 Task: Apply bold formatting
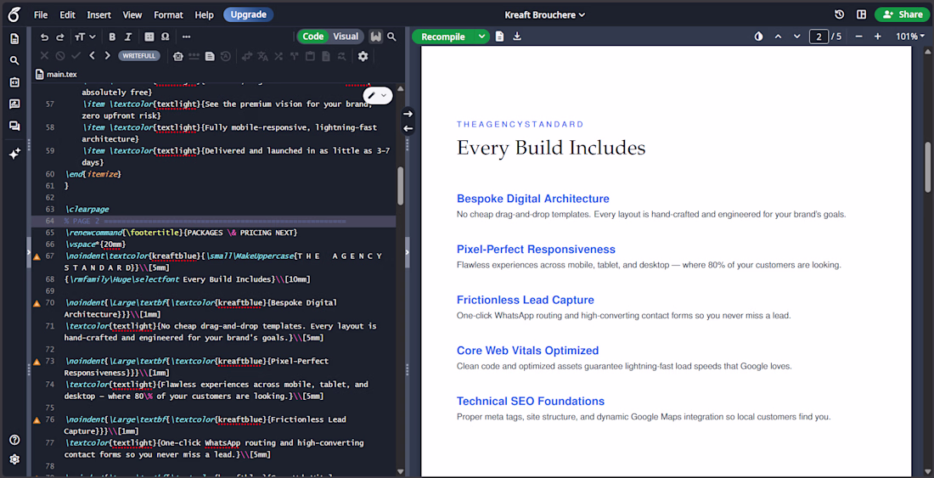pyautogui.click(x=112, y=37)
